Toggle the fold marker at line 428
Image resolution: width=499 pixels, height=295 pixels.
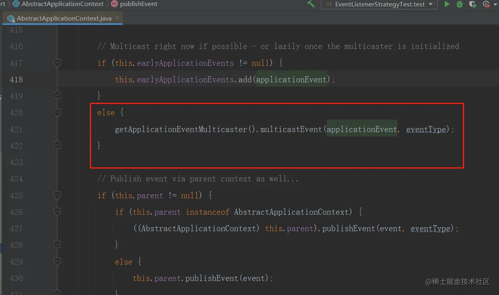[x=57, y=244]
